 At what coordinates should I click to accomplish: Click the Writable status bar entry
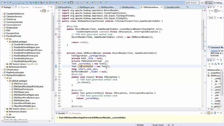(x=140, y=125)
